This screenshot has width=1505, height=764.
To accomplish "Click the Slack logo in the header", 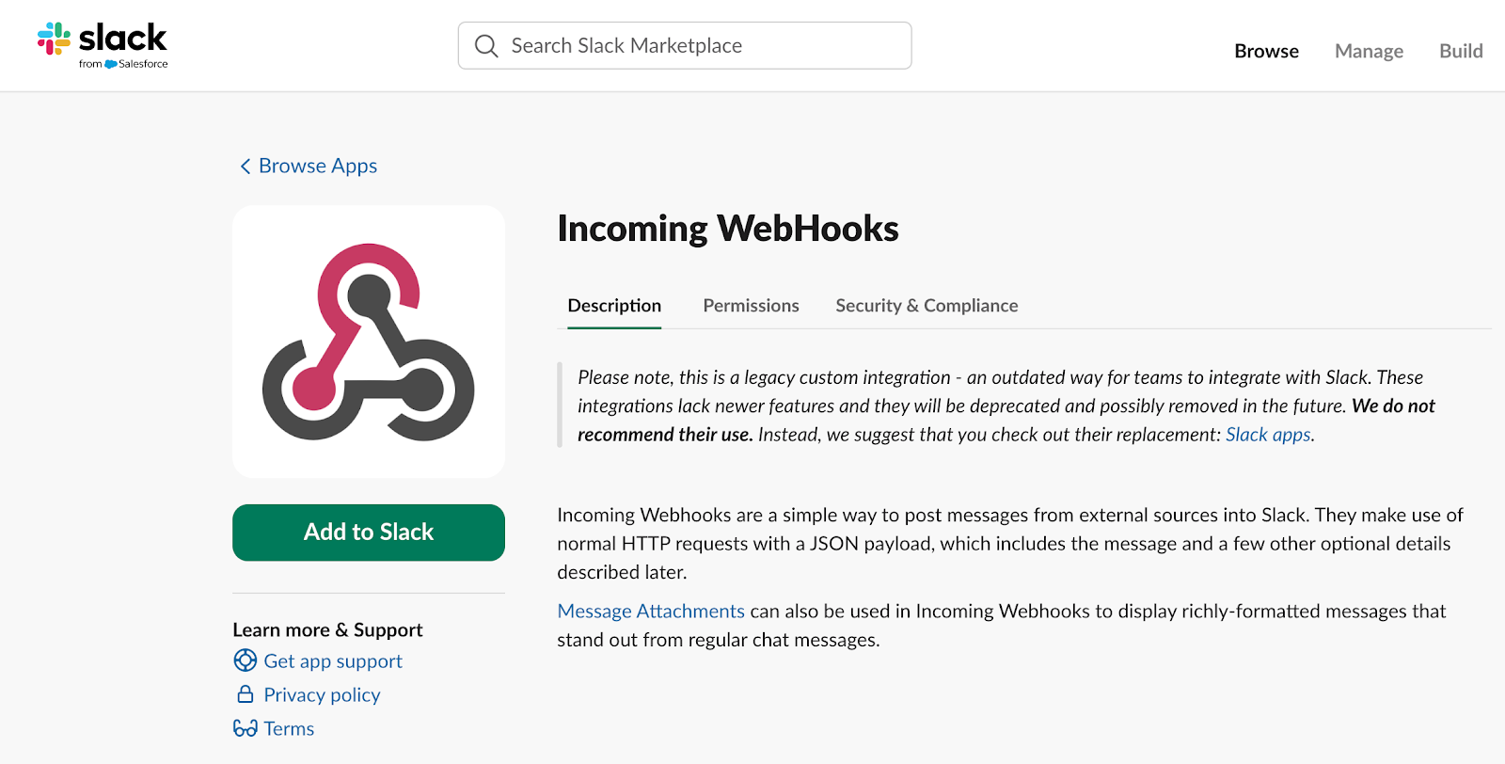I will click(103, 45).
